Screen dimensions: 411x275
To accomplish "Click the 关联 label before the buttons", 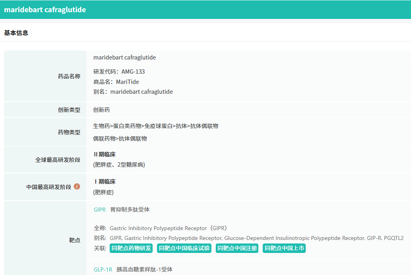I will coord(100,248).
